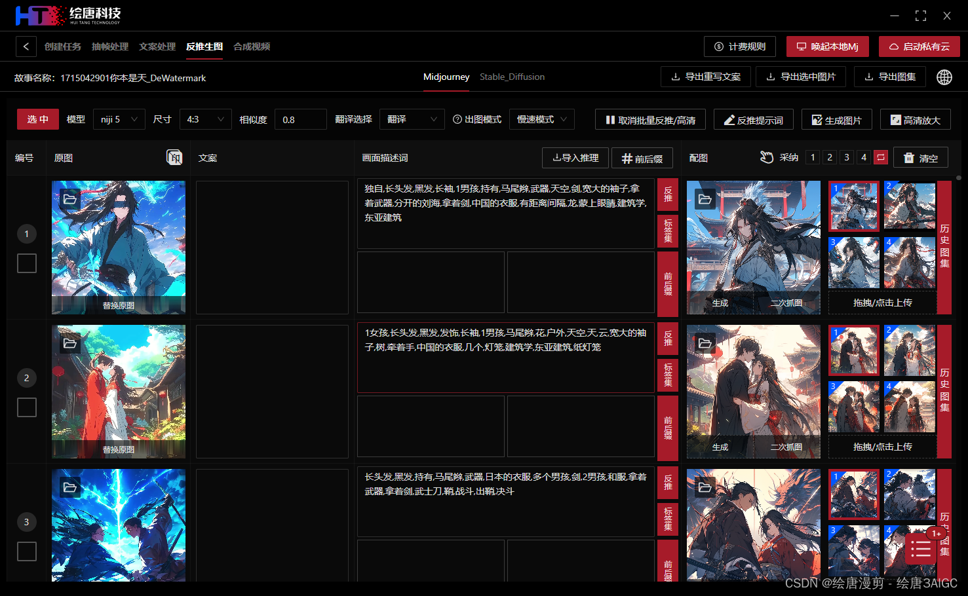Select the Midjourney tab
The image size is (968, 596).
[x=446, y=77]
